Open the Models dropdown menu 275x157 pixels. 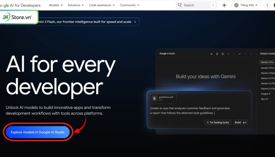coord(56,5)
